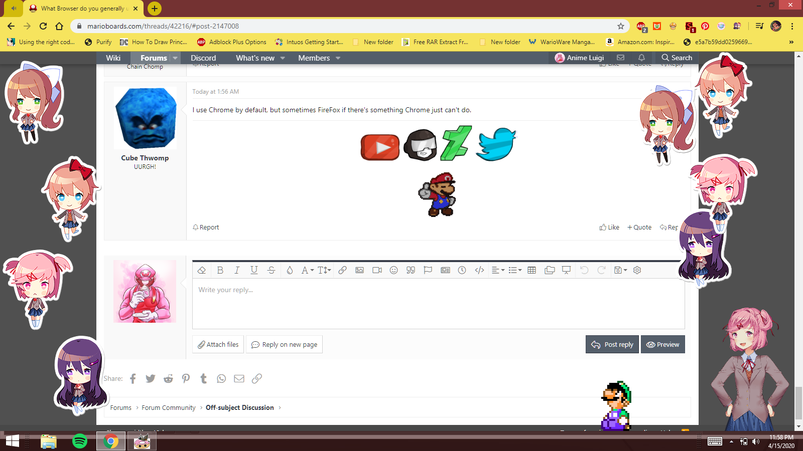Insert a quote block
The width and height of the screenshot is (803, 451).
[411, 270]
